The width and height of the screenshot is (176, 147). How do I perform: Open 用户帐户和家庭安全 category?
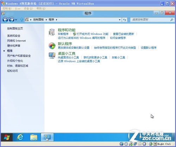click(19, 56)
